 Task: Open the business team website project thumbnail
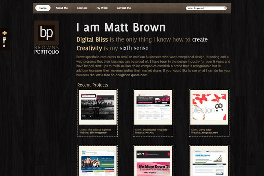click(98, 161)
